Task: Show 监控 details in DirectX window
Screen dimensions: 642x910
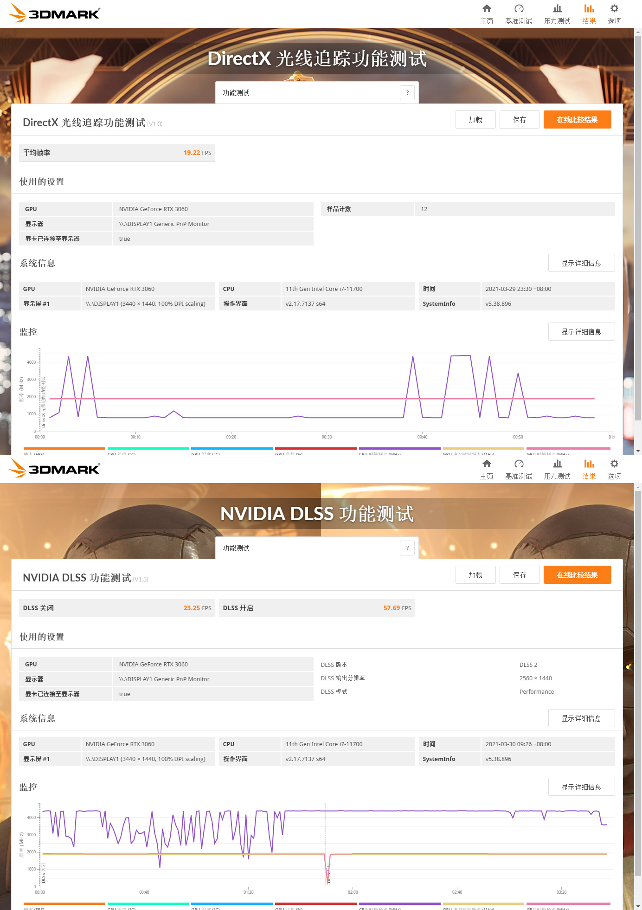Action: tap(581, 332)
